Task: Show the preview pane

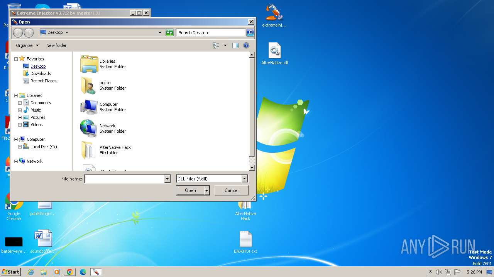Action: (235, 45)
